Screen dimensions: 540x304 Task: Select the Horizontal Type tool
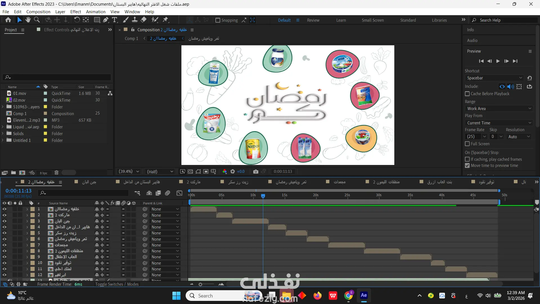[x=114, y=20]
